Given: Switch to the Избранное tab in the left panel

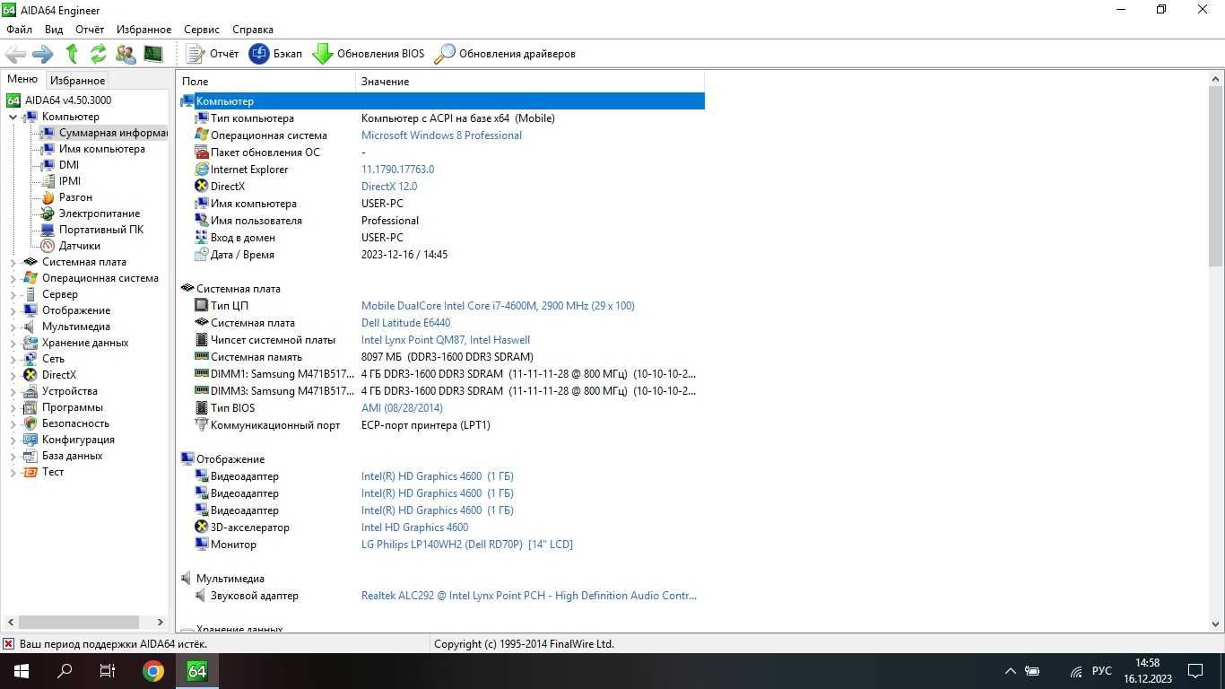Looking at the screenshot, I should click(77, 81).
